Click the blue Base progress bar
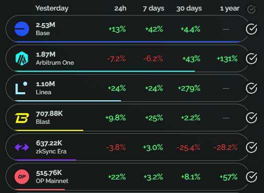The height and width of the screenshot is (193, 264). coord(128,42)
